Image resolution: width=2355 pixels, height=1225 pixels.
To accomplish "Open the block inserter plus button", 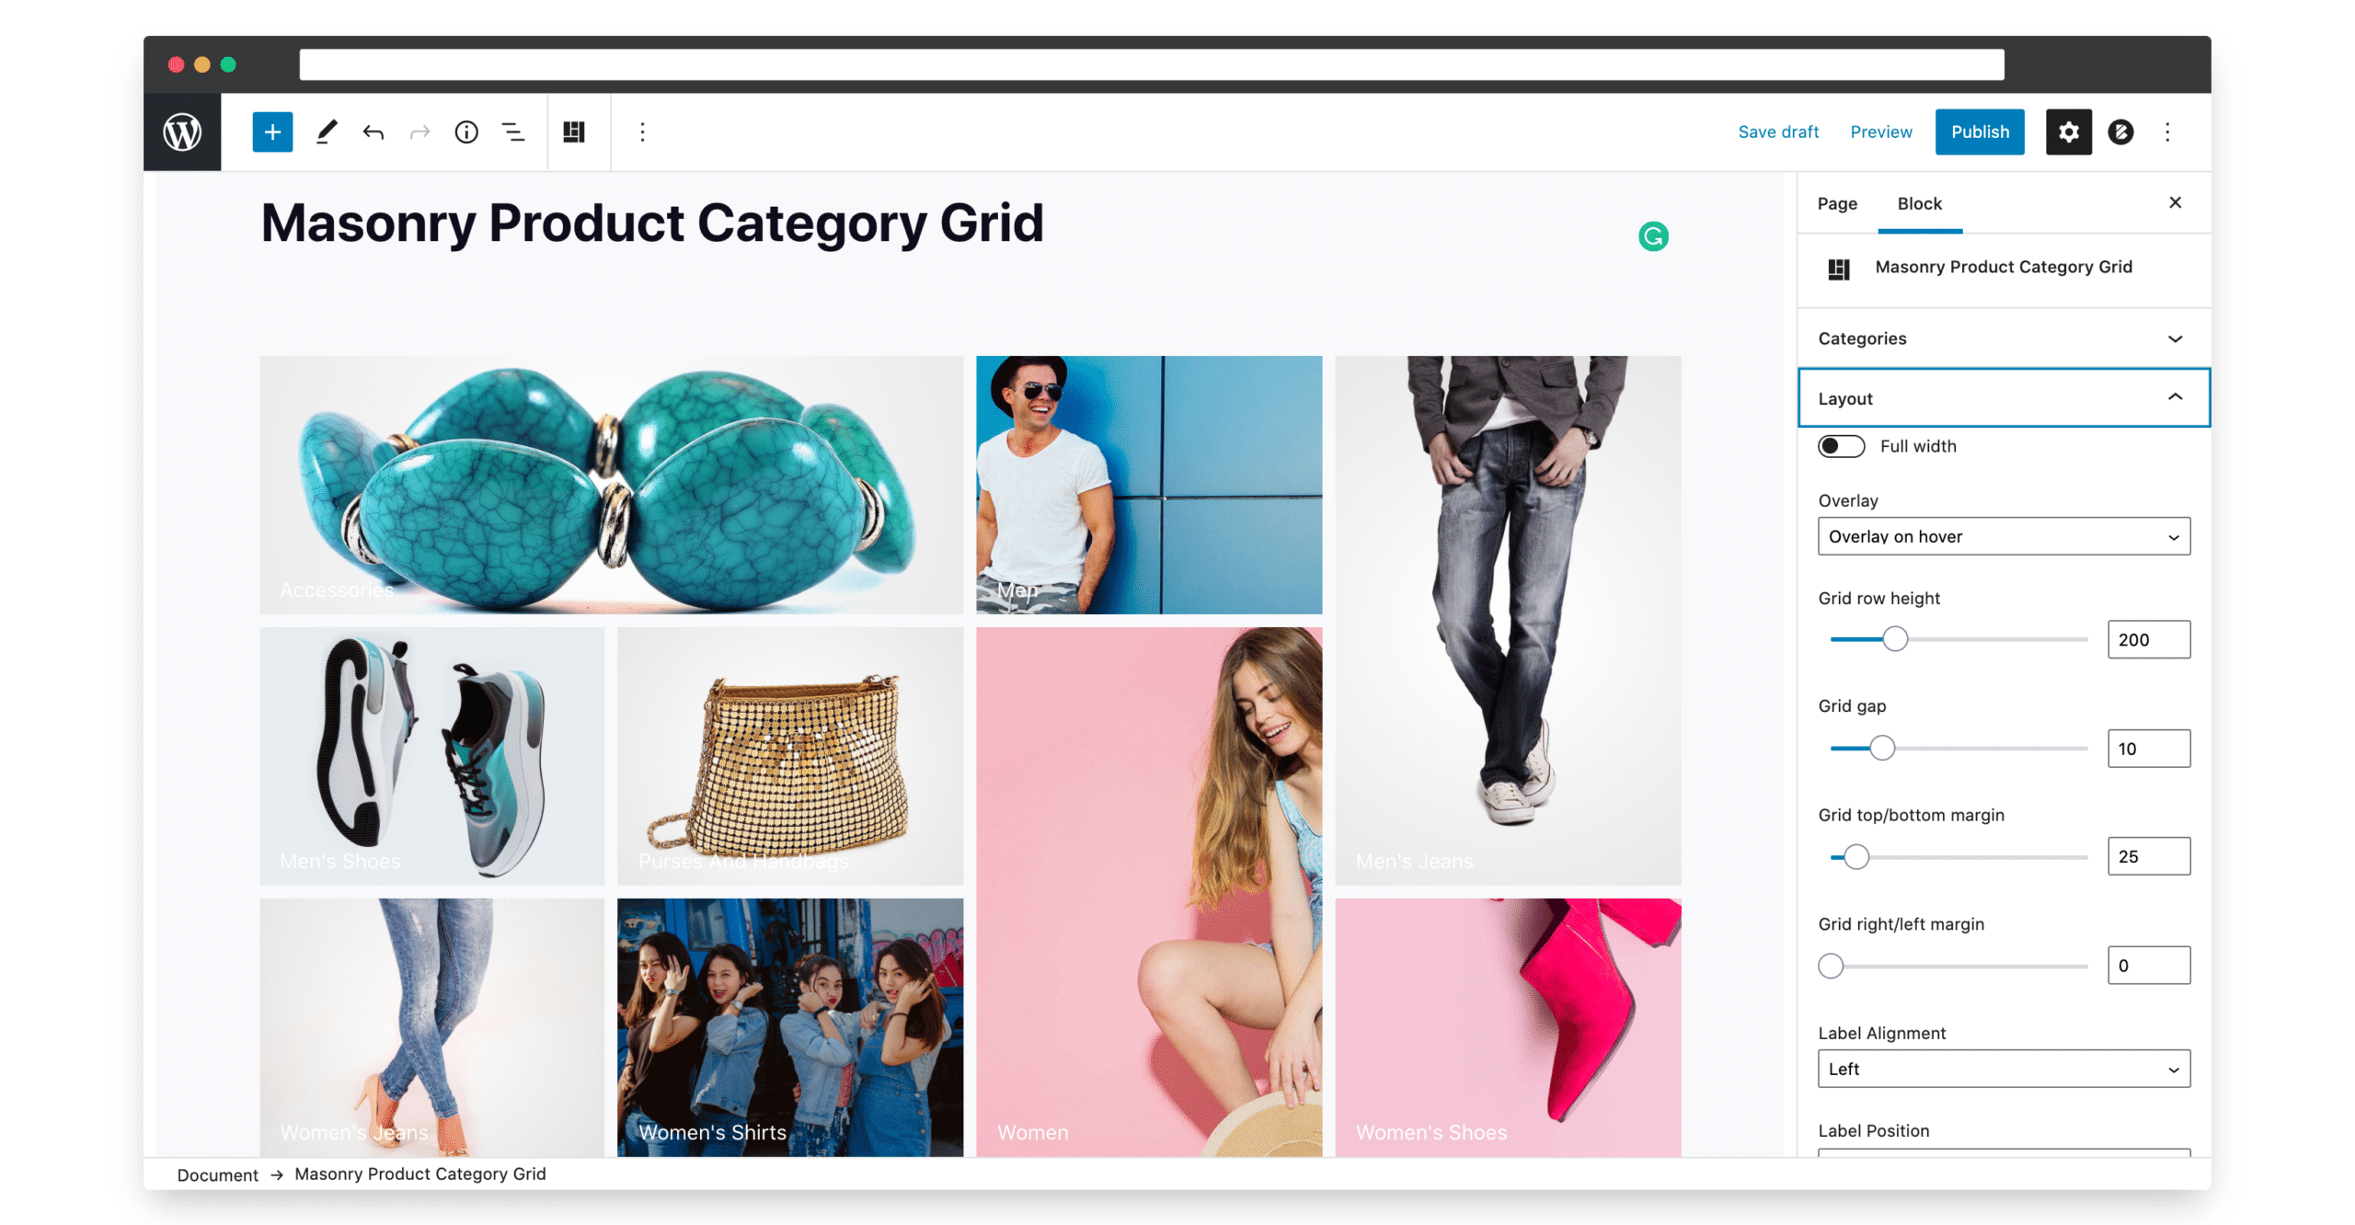I will tap(272, 132).
